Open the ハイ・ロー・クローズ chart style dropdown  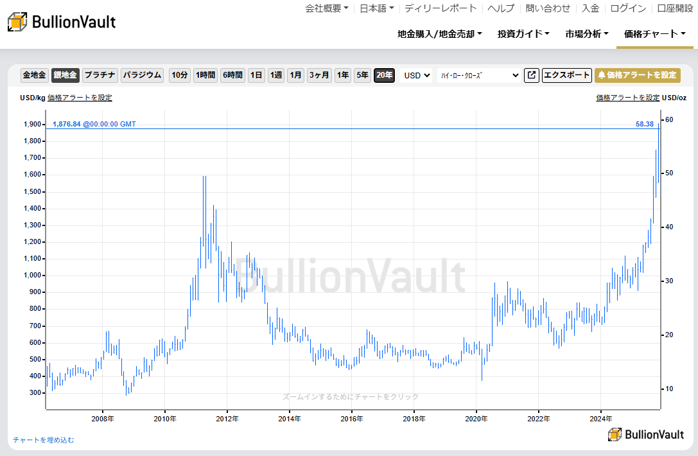click(478, 75)
